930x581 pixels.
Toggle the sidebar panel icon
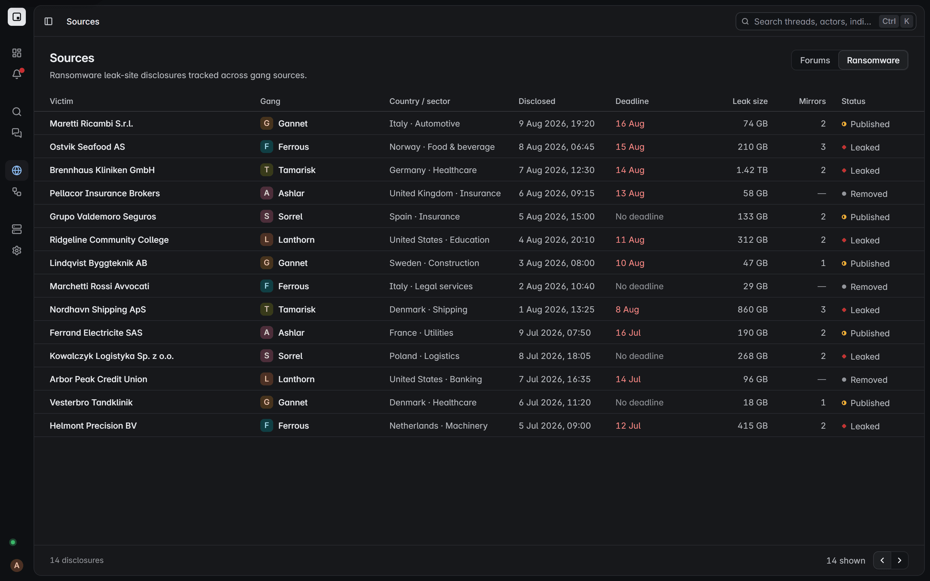pos(48,22)
